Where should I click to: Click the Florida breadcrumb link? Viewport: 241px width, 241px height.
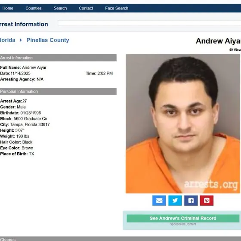(x=8, y=40)
